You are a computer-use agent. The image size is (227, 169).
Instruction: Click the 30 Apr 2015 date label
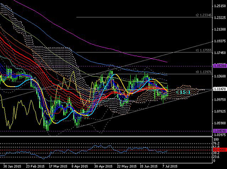[104, 166]
